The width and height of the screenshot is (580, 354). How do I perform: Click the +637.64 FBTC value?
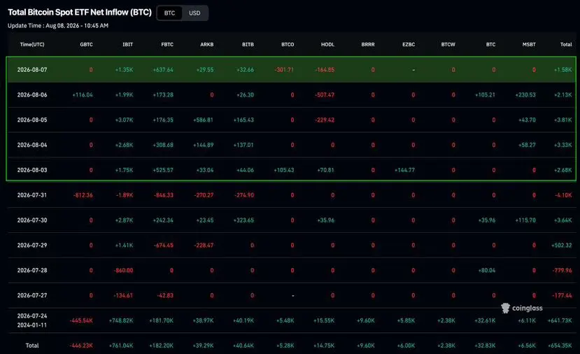tap(163, 69)
